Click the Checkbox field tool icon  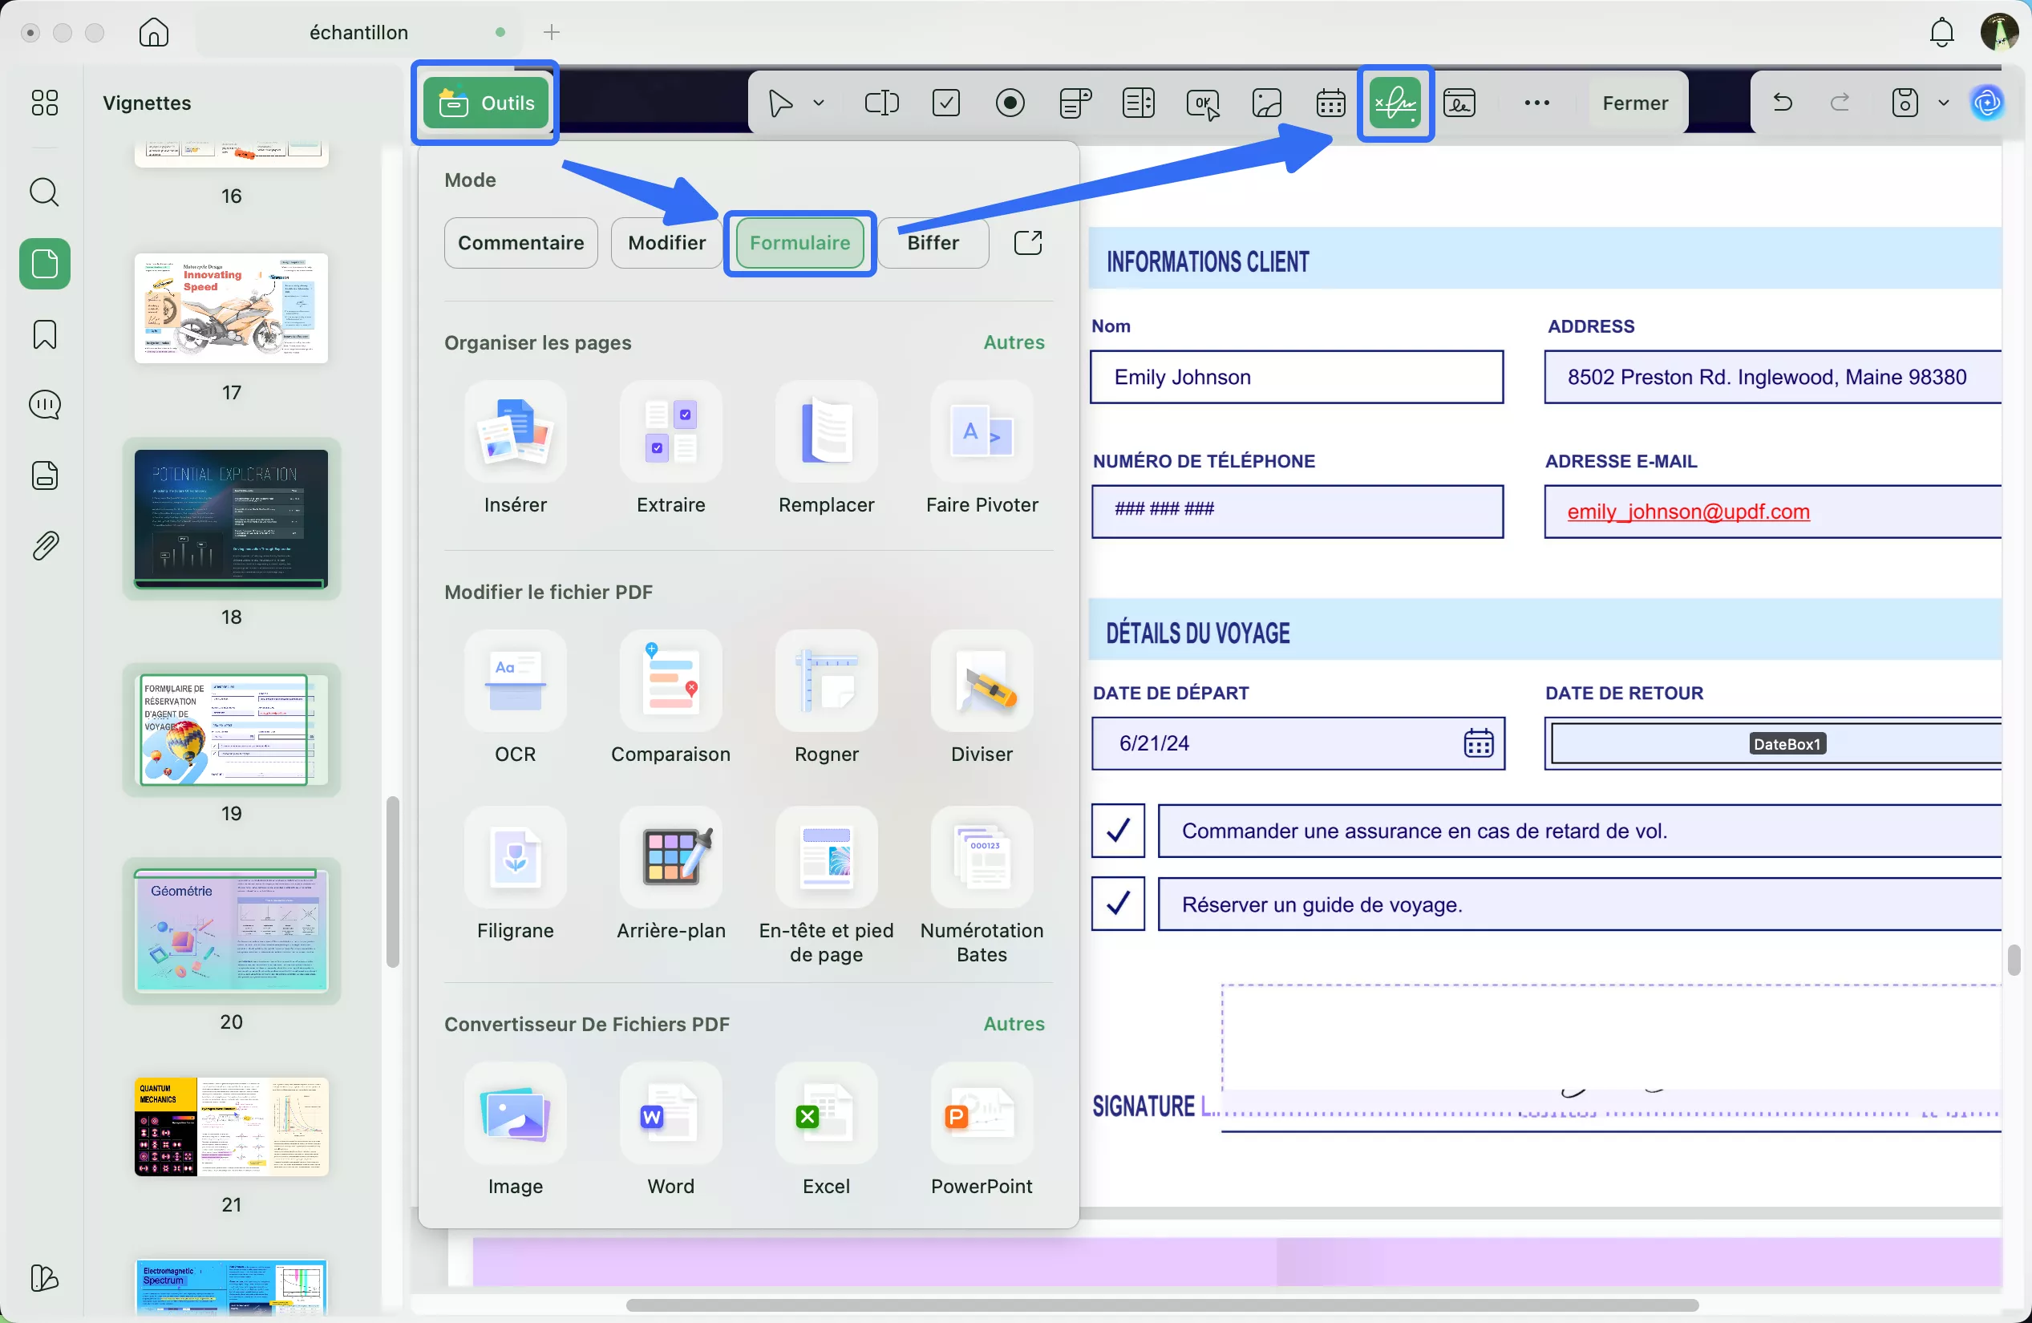click(946, 103)
